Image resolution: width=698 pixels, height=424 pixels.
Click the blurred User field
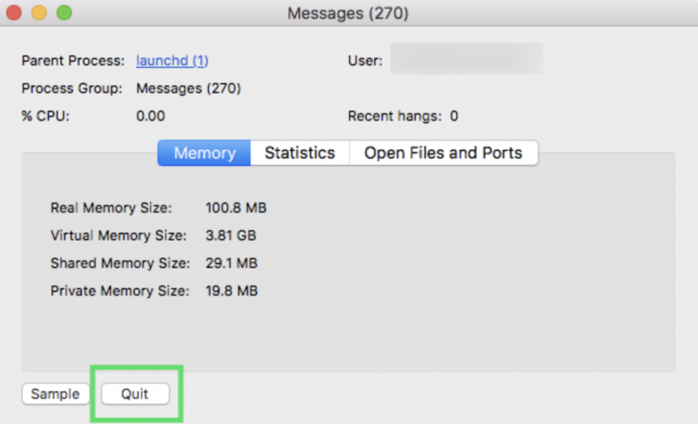(466, 60)
